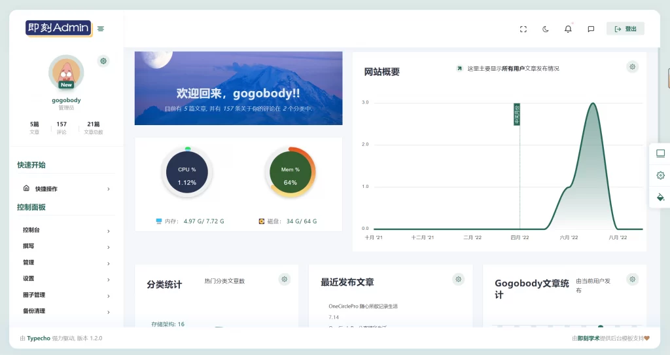Expand the 控制台 sidebar section
Image resolution: width=670 pixels, height=355 pixels.
point(66,230)
